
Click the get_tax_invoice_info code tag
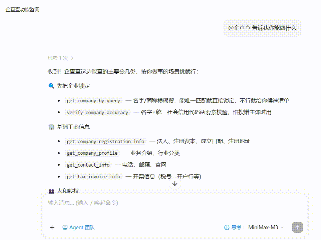pos(93,177)
